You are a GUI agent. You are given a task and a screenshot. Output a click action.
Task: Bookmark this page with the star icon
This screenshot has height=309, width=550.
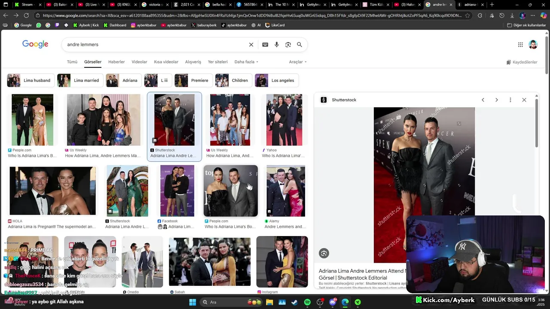coord(467,15)
